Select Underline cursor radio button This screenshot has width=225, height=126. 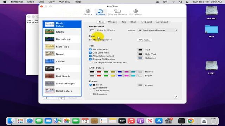pyautogui.click(x=90, y=88)
